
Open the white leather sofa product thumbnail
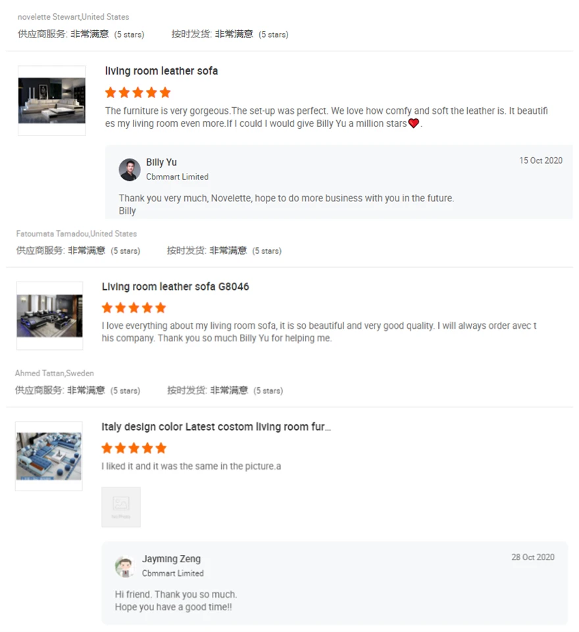(51, 101)
